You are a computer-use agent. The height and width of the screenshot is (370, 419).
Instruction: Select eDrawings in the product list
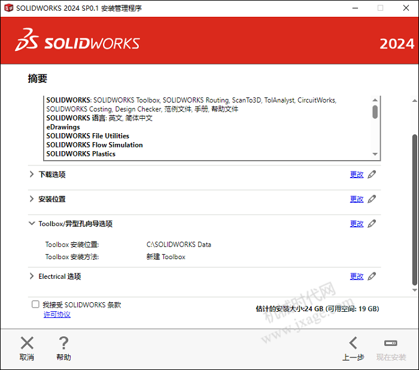[63, 127]
